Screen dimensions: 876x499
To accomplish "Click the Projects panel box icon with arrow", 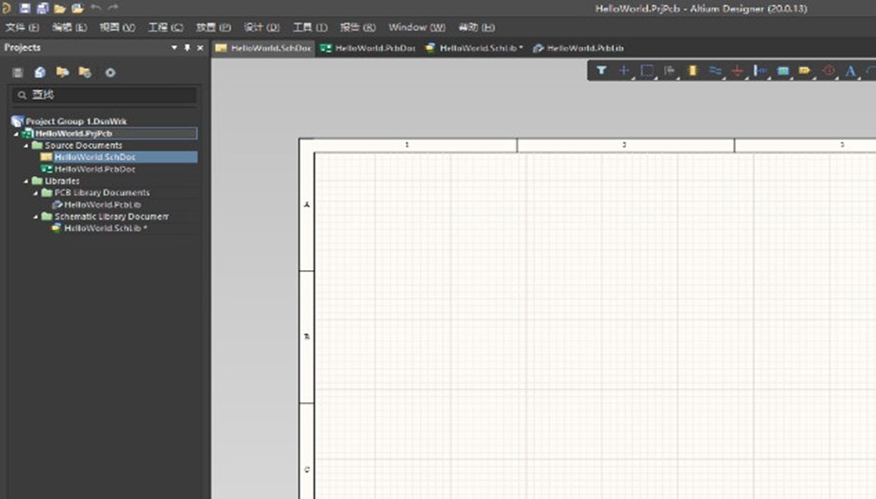I will click(40, 72).
